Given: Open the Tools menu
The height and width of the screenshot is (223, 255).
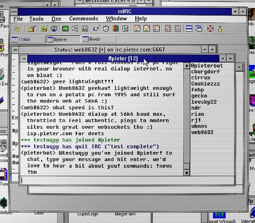Looking at the screenshot, I should click(x=36, y=19).
